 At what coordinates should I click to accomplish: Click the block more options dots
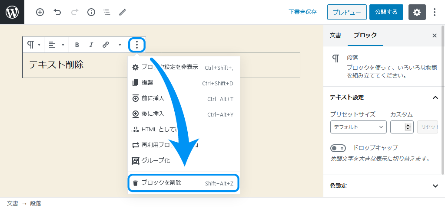coord(137,45)
